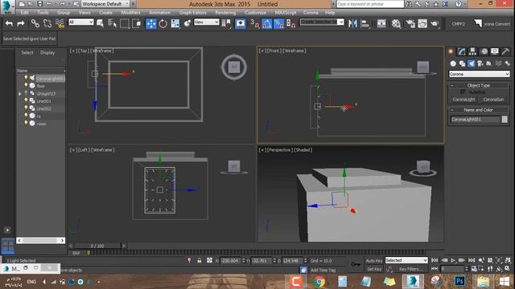This screenshot has height=289, width=515.
Task: Click the Auto Key button
Action: [374, 260]
